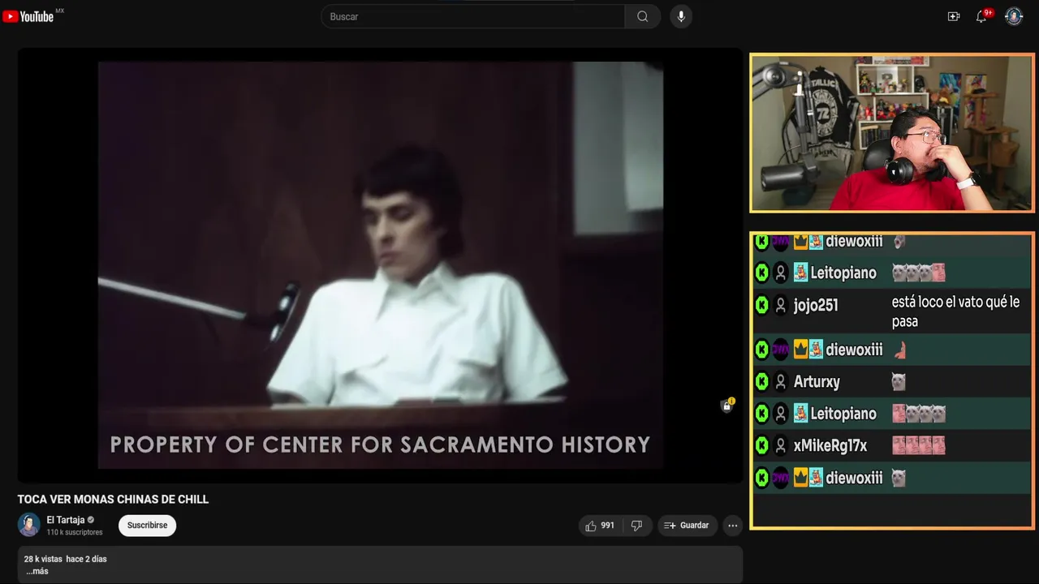Click the message 'está loco el vato qué le pasa'

click(955, 311)
